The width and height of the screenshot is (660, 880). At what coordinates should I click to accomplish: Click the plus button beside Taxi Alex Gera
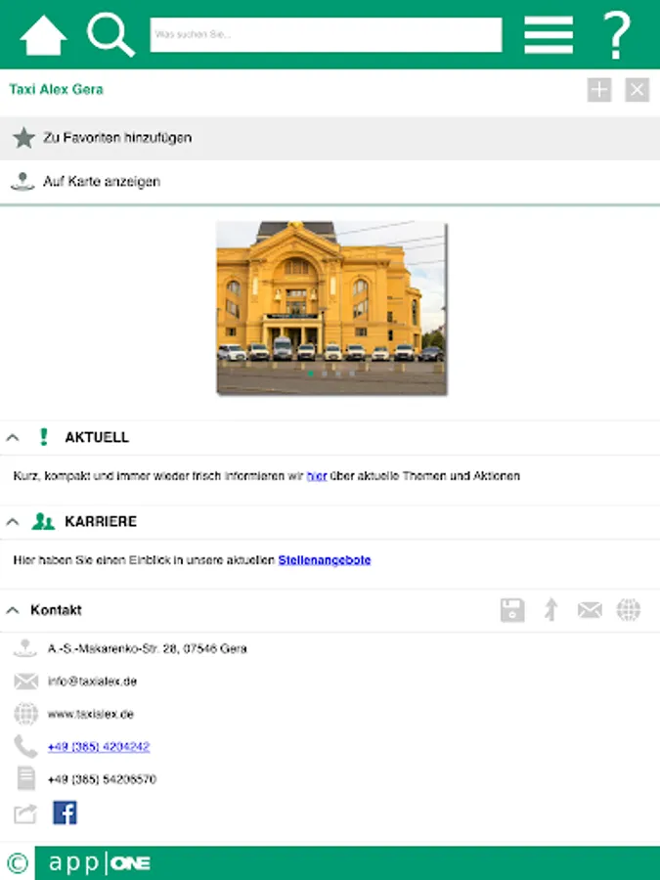[599, 90]
